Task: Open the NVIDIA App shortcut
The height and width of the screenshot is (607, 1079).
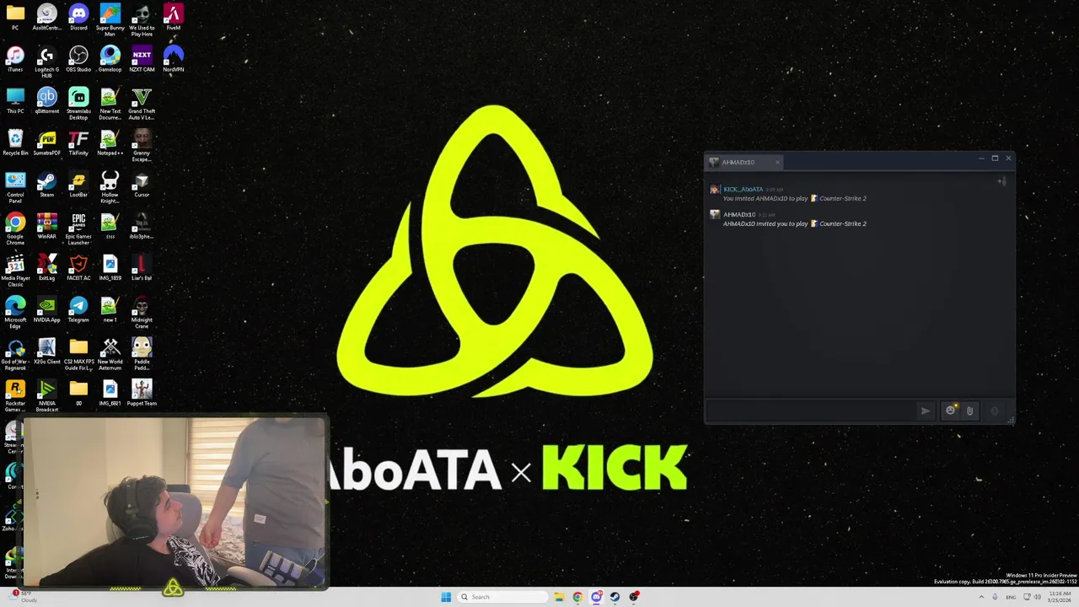Action: tap(47, 309)
